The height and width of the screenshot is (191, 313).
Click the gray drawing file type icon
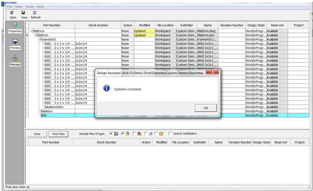point(116,134)
